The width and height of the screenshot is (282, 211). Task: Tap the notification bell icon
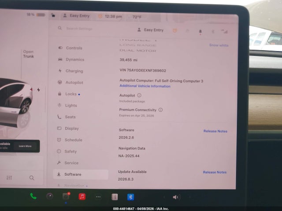[x=200, y=32]
